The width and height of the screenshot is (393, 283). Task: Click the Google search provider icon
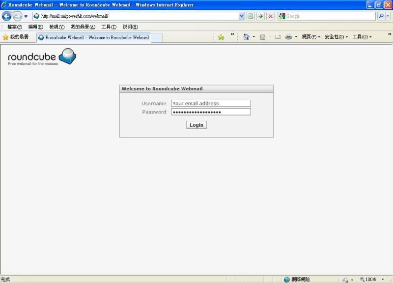coord(282,16)
